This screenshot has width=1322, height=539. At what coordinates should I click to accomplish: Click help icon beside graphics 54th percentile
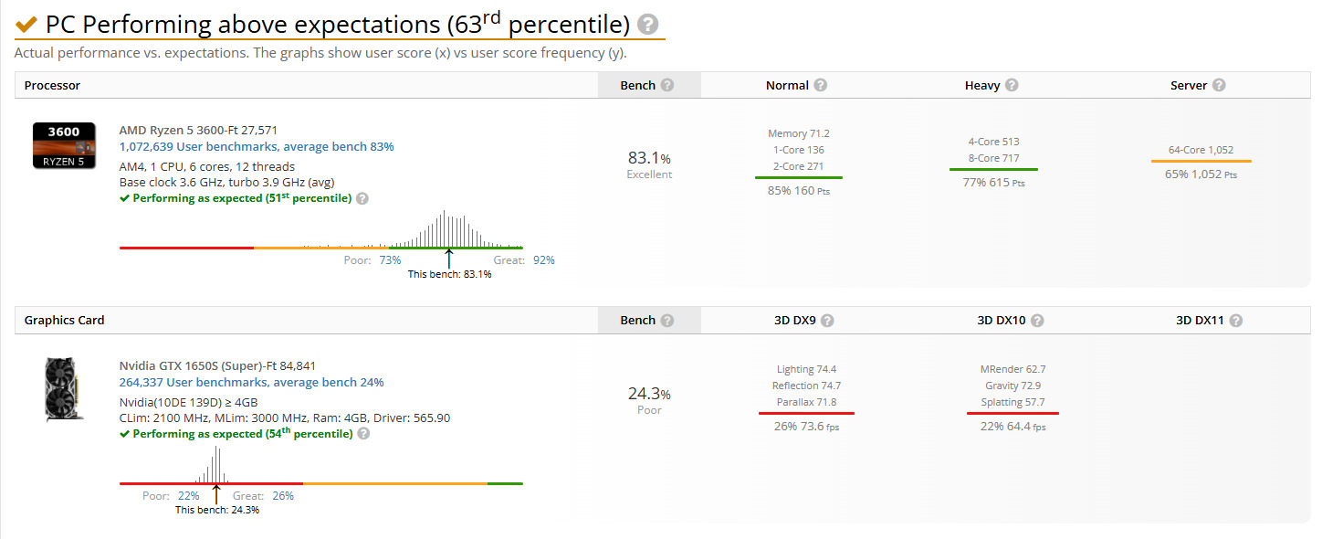click(x=363, y=434)
